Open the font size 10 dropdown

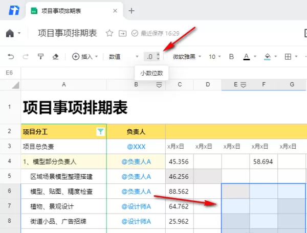(x=215, y=57)
